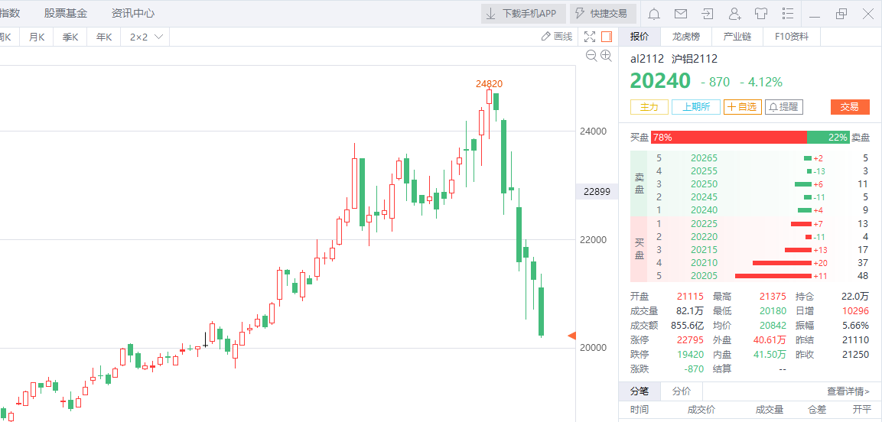Select the F10资料 tab
The height and width of the screenshot is (422, 882).
tap(791, 37)
